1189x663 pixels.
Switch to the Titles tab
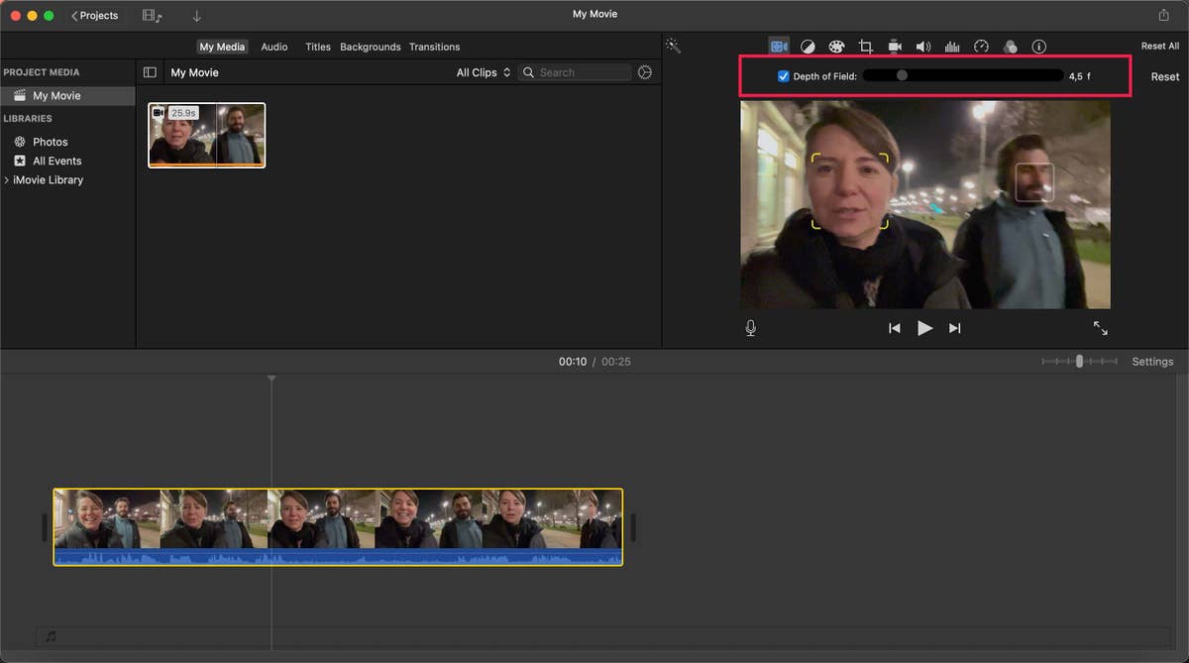pyautogui.click(x=318, y=47)
